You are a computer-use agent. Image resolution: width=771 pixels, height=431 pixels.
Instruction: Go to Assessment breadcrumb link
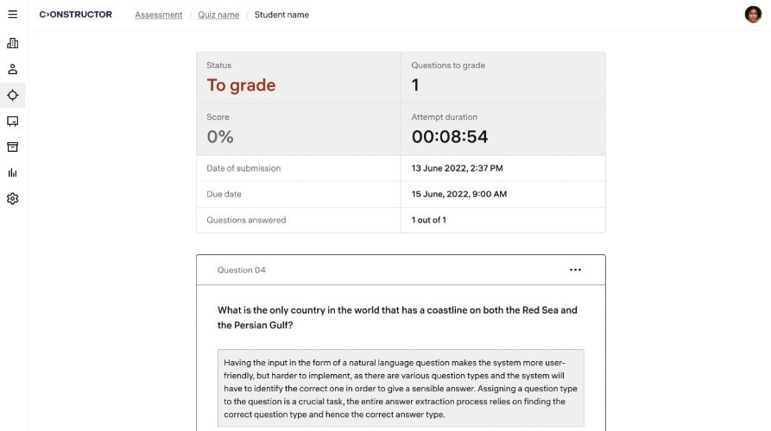[159, 15]
